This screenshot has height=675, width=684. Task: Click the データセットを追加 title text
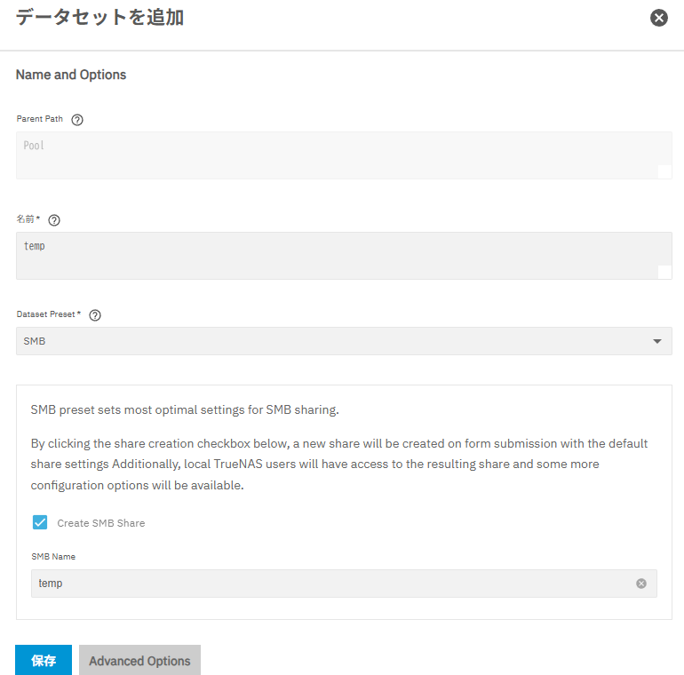coord(99,17)
